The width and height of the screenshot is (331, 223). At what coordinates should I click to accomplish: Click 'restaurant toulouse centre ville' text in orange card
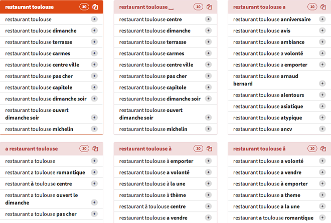point(42,65)
